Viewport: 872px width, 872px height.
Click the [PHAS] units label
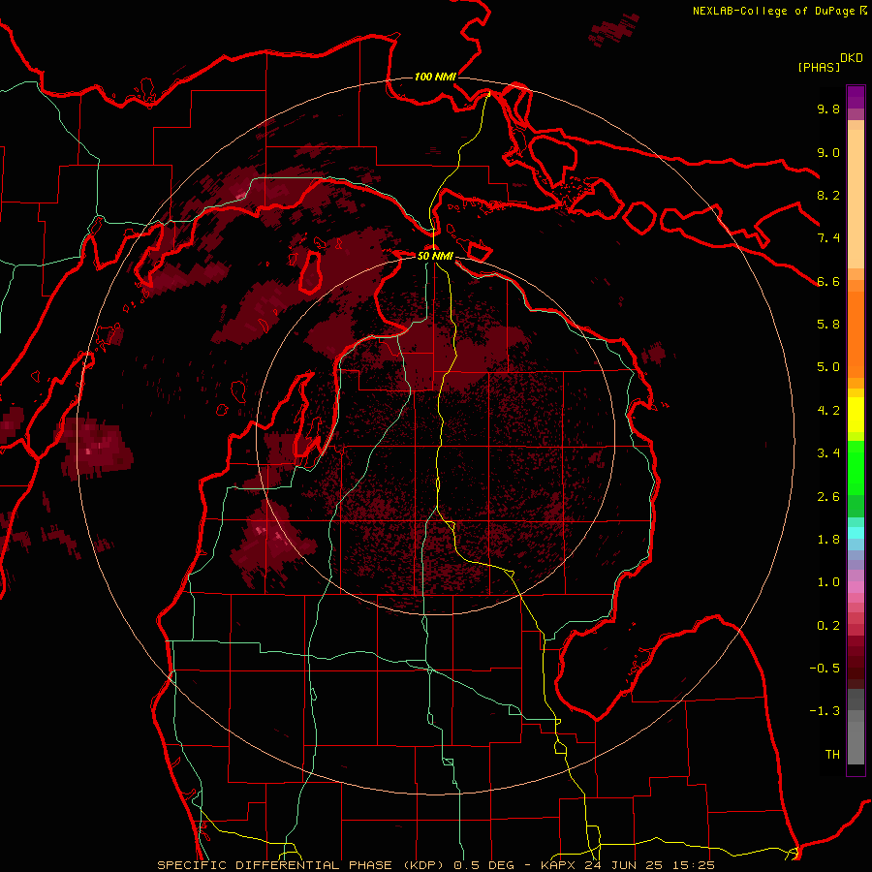coord(819,67)
